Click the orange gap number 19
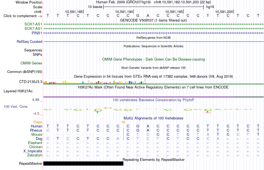The height and width of the screenshot is (170, 264). coord(123,122)
